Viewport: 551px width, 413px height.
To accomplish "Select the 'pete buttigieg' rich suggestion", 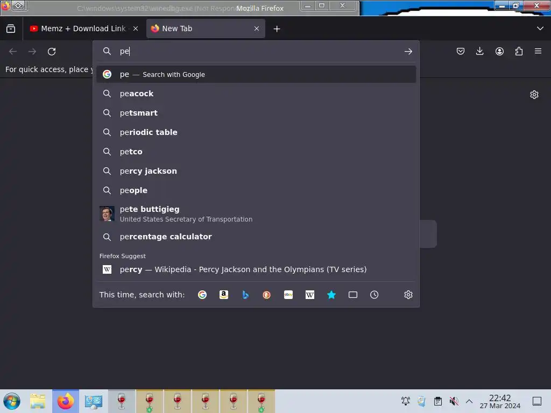I will click(x=256, y=213).
